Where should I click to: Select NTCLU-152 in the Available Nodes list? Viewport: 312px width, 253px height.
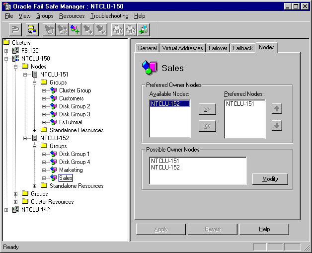tap(170, 104)
